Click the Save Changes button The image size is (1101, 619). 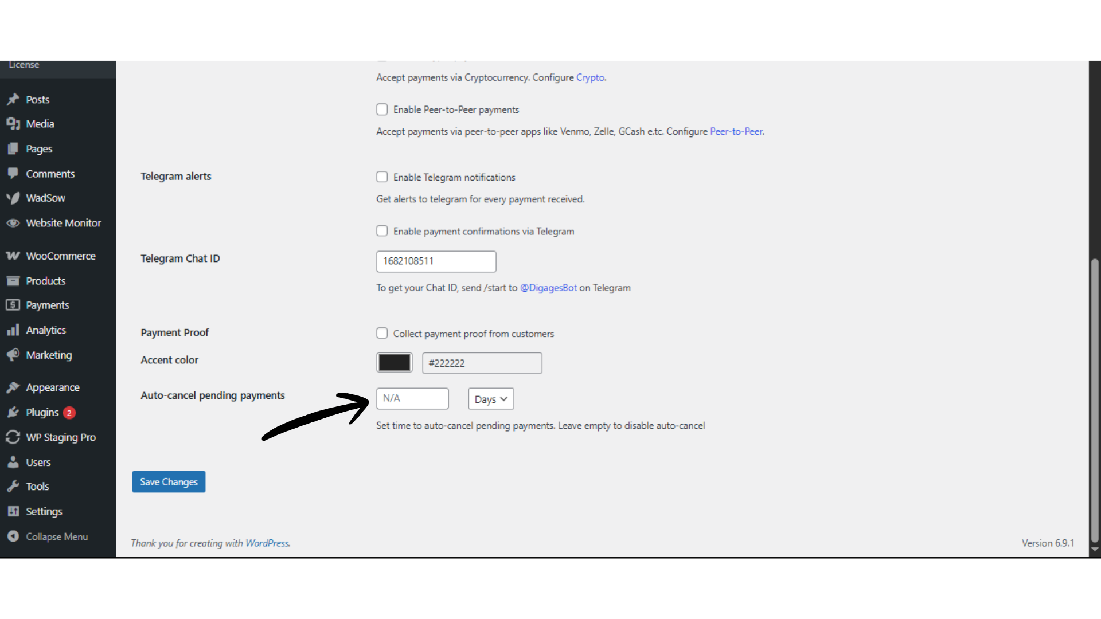(x=169, y=482)
